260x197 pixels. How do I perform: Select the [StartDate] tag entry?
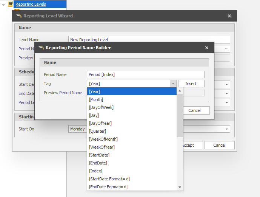[99, 155]
